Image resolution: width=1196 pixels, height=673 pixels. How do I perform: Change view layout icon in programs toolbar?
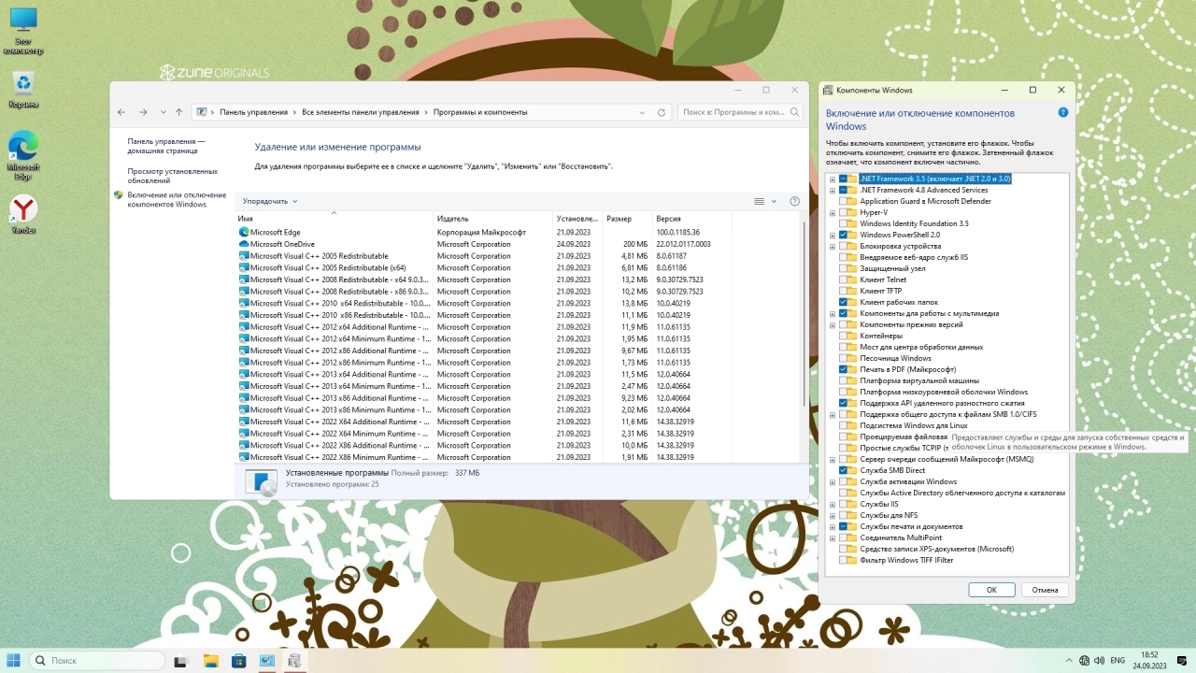coord(760,201)
